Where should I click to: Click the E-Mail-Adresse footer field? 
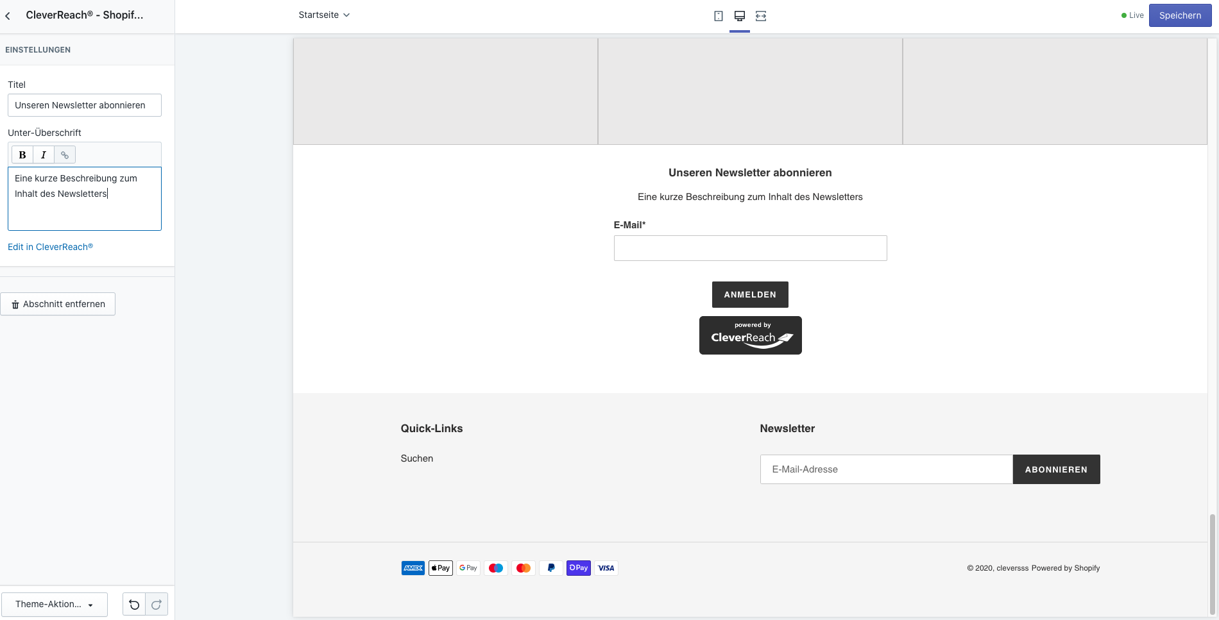pos(887,469)
